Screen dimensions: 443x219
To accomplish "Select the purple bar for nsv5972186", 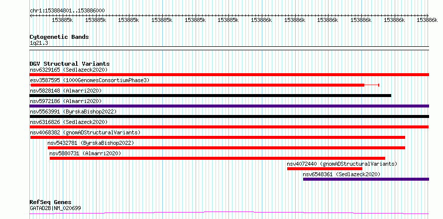I will 229,106.
